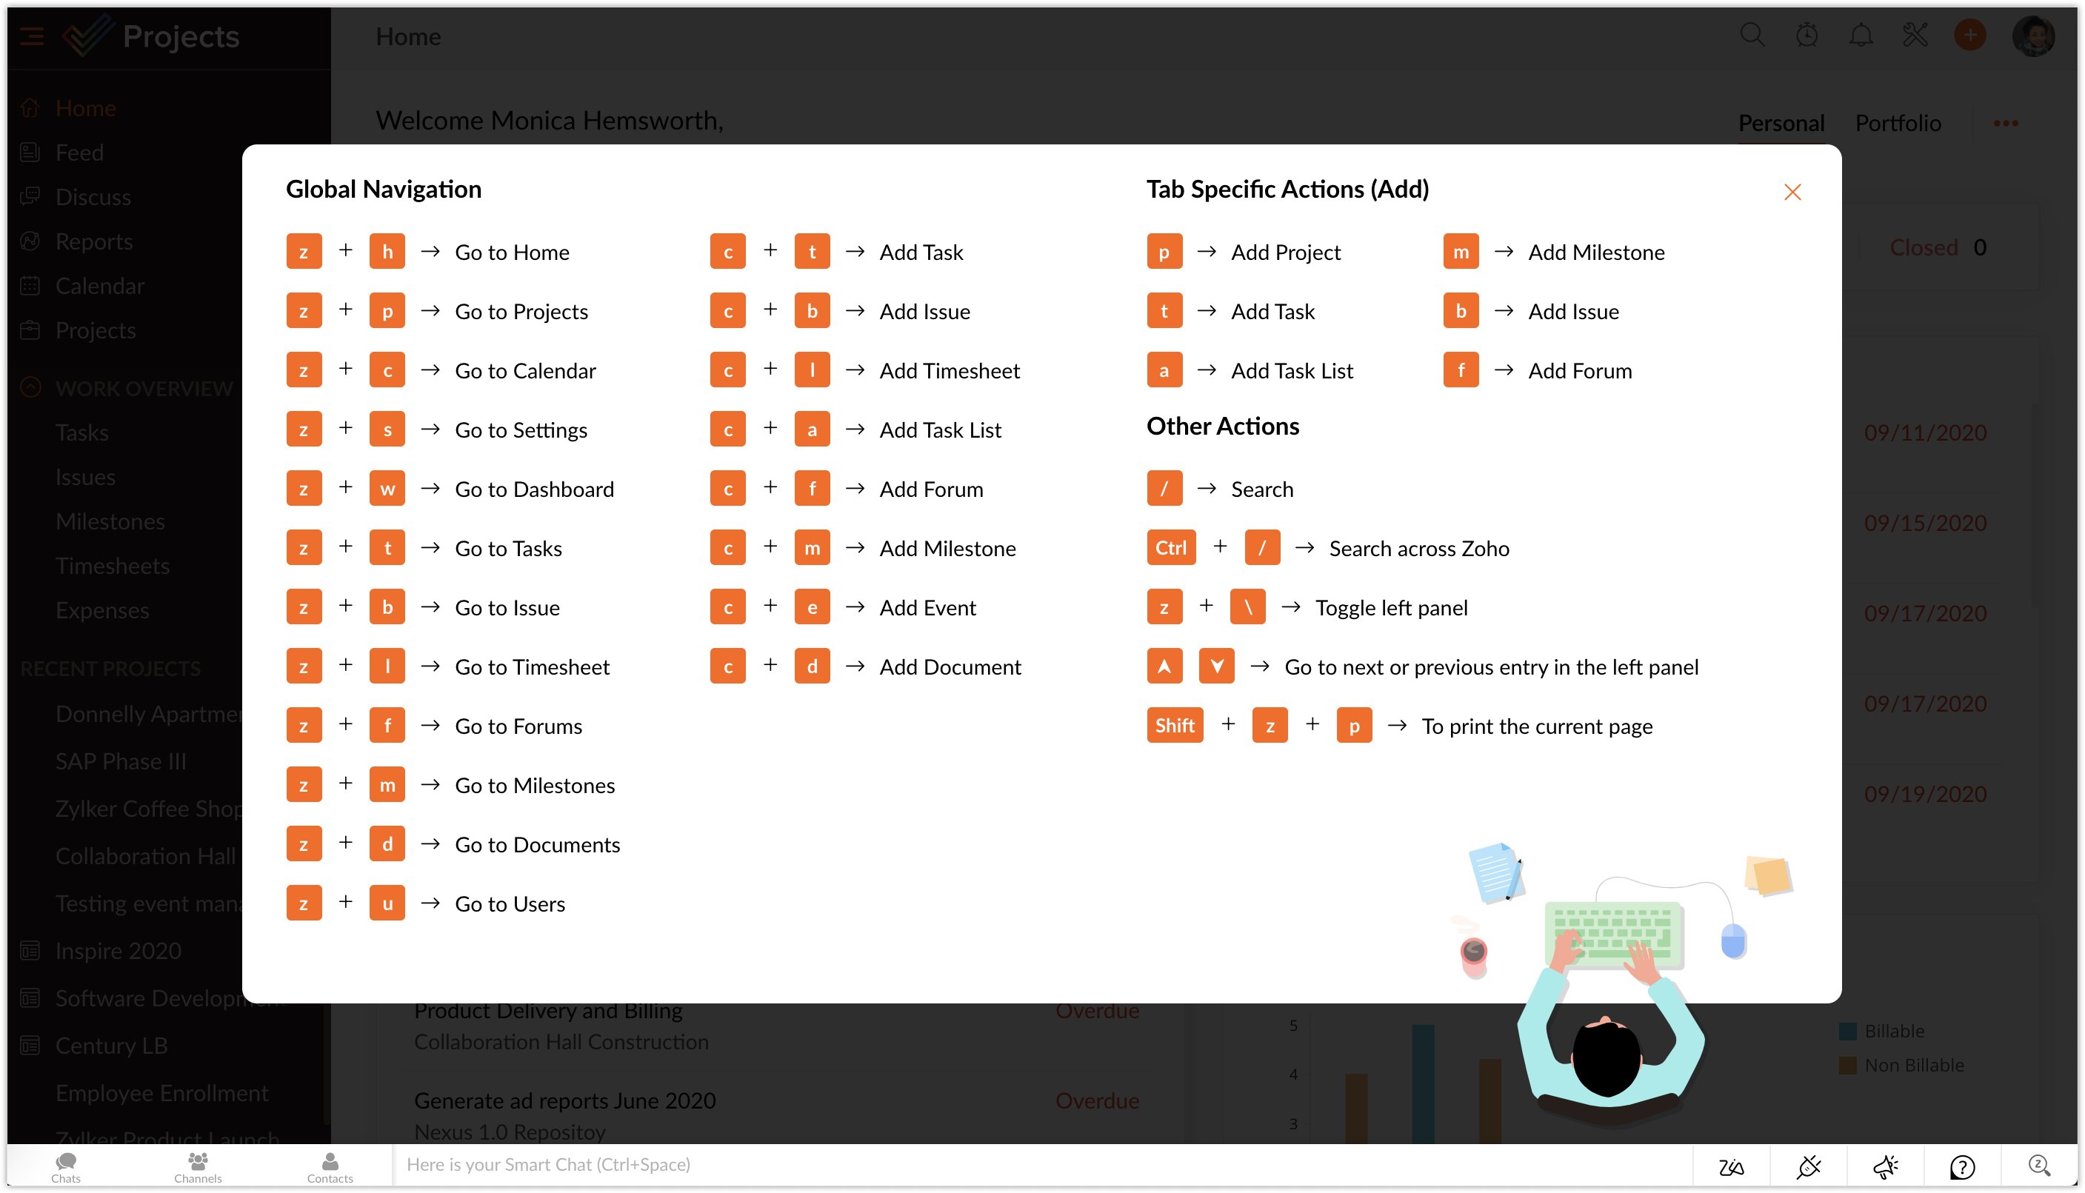Screen dimensions: 2085x1193
Task: Click the backslash key for Toggle left panel
Action: [1248, 607]
